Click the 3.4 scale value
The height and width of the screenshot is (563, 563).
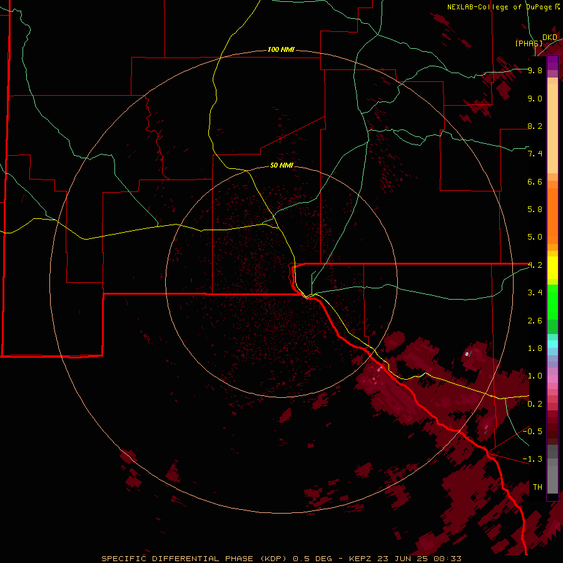pyautogui.click(x=535, y=293)
